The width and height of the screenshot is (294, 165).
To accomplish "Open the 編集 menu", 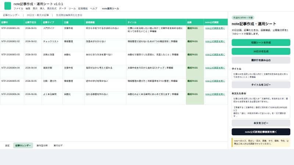I will (28, 8).
